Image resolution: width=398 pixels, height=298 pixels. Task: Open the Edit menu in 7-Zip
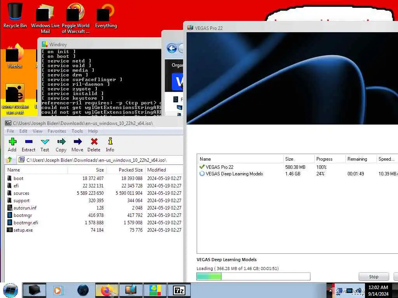(23, 131)
